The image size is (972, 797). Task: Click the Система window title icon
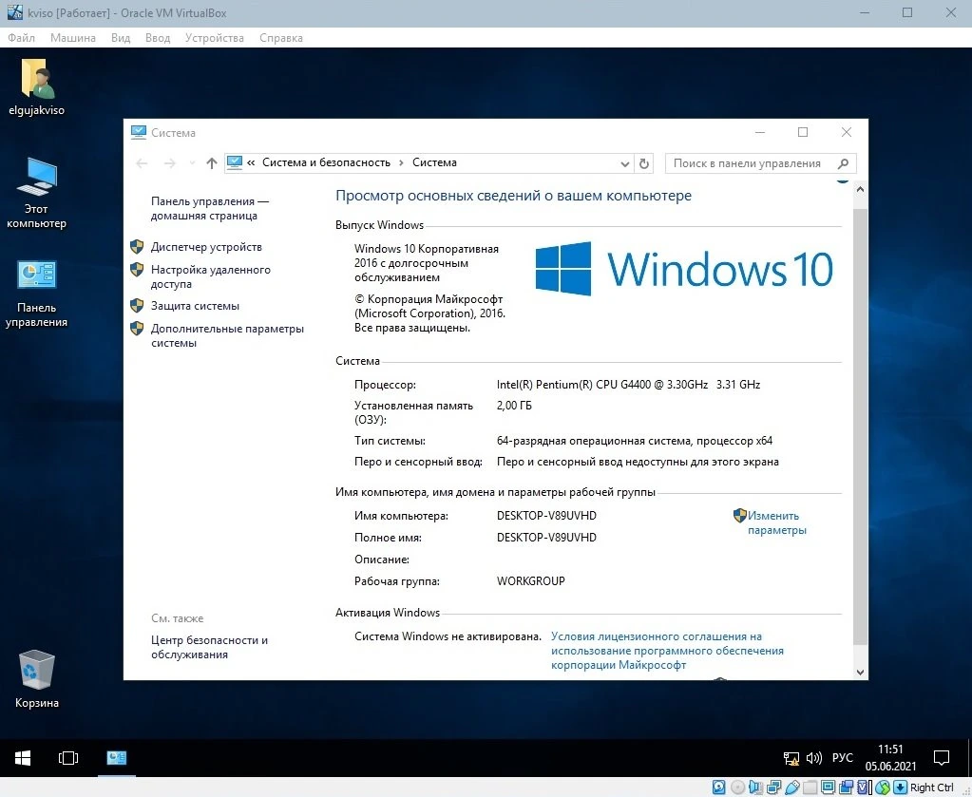click(138, 132)
